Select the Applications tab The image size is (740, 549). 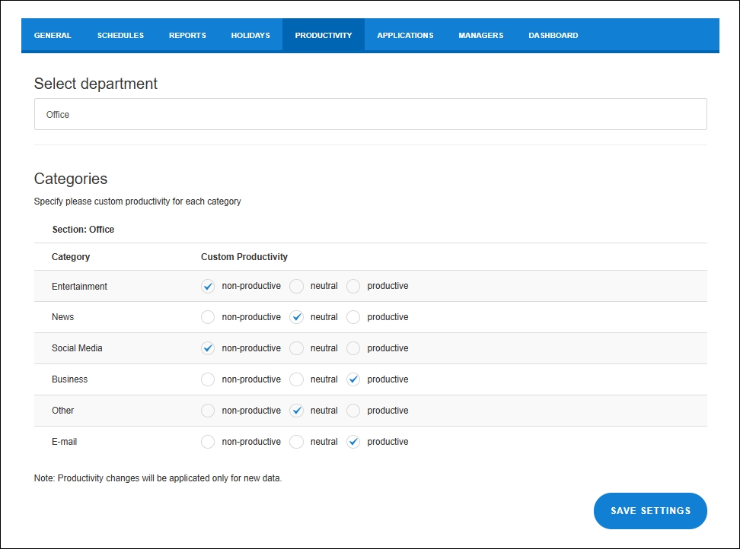[405, 36]
